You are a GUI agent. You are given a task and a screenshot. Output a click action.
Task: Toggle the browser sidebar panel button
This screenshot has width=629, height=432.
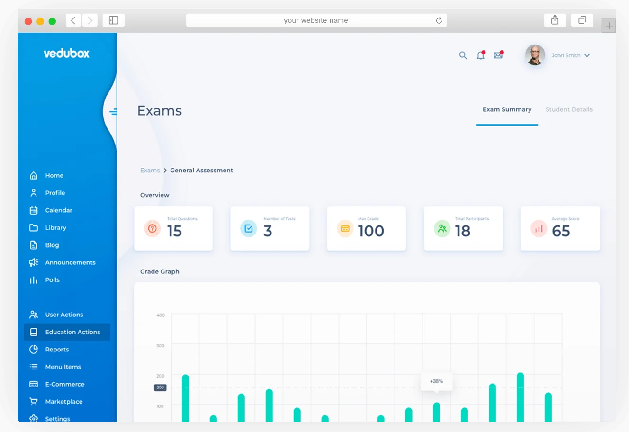(x=114, y=20)
